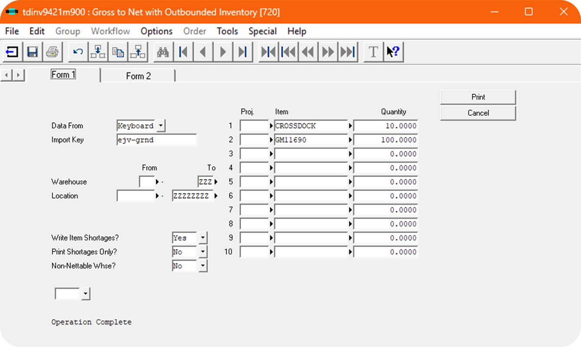This screenshot has height=347, width=581.
Task: Open the Write Item Shortages dropdown
Action: (x=203, y=238)
